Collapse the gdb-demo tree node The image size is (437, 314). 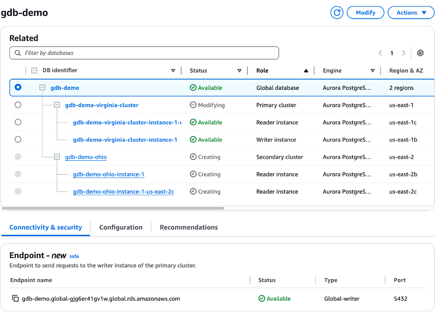[x=42, y=88]
